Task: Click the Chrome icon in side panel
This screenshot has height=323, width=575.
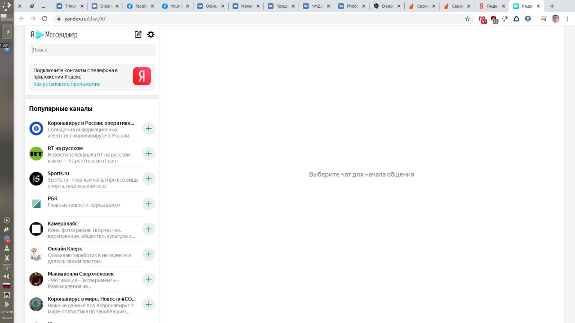Action: tap(7, 31)
